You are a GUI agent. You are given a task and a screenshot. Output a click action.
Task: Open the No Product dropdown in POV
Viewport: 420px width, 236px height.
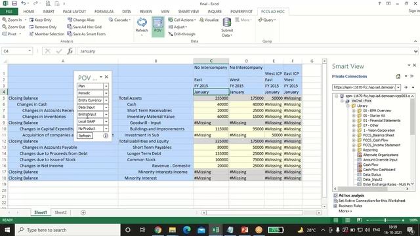(x=106, y=128)
